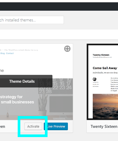Screen dimensions: 118x141
Task: Click the Blog link in theme preview
Action: [x=3, y=53]
